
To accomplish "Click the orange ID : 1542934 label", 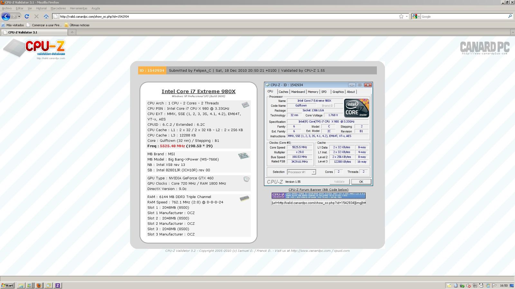I will tap(152, 70).
